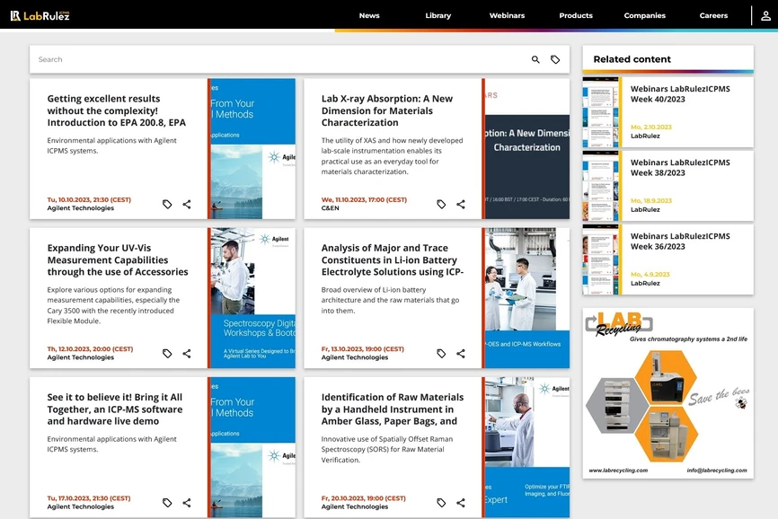Click 'Agilent Technologies' under Li-ion Battery card

pos(354,357)
